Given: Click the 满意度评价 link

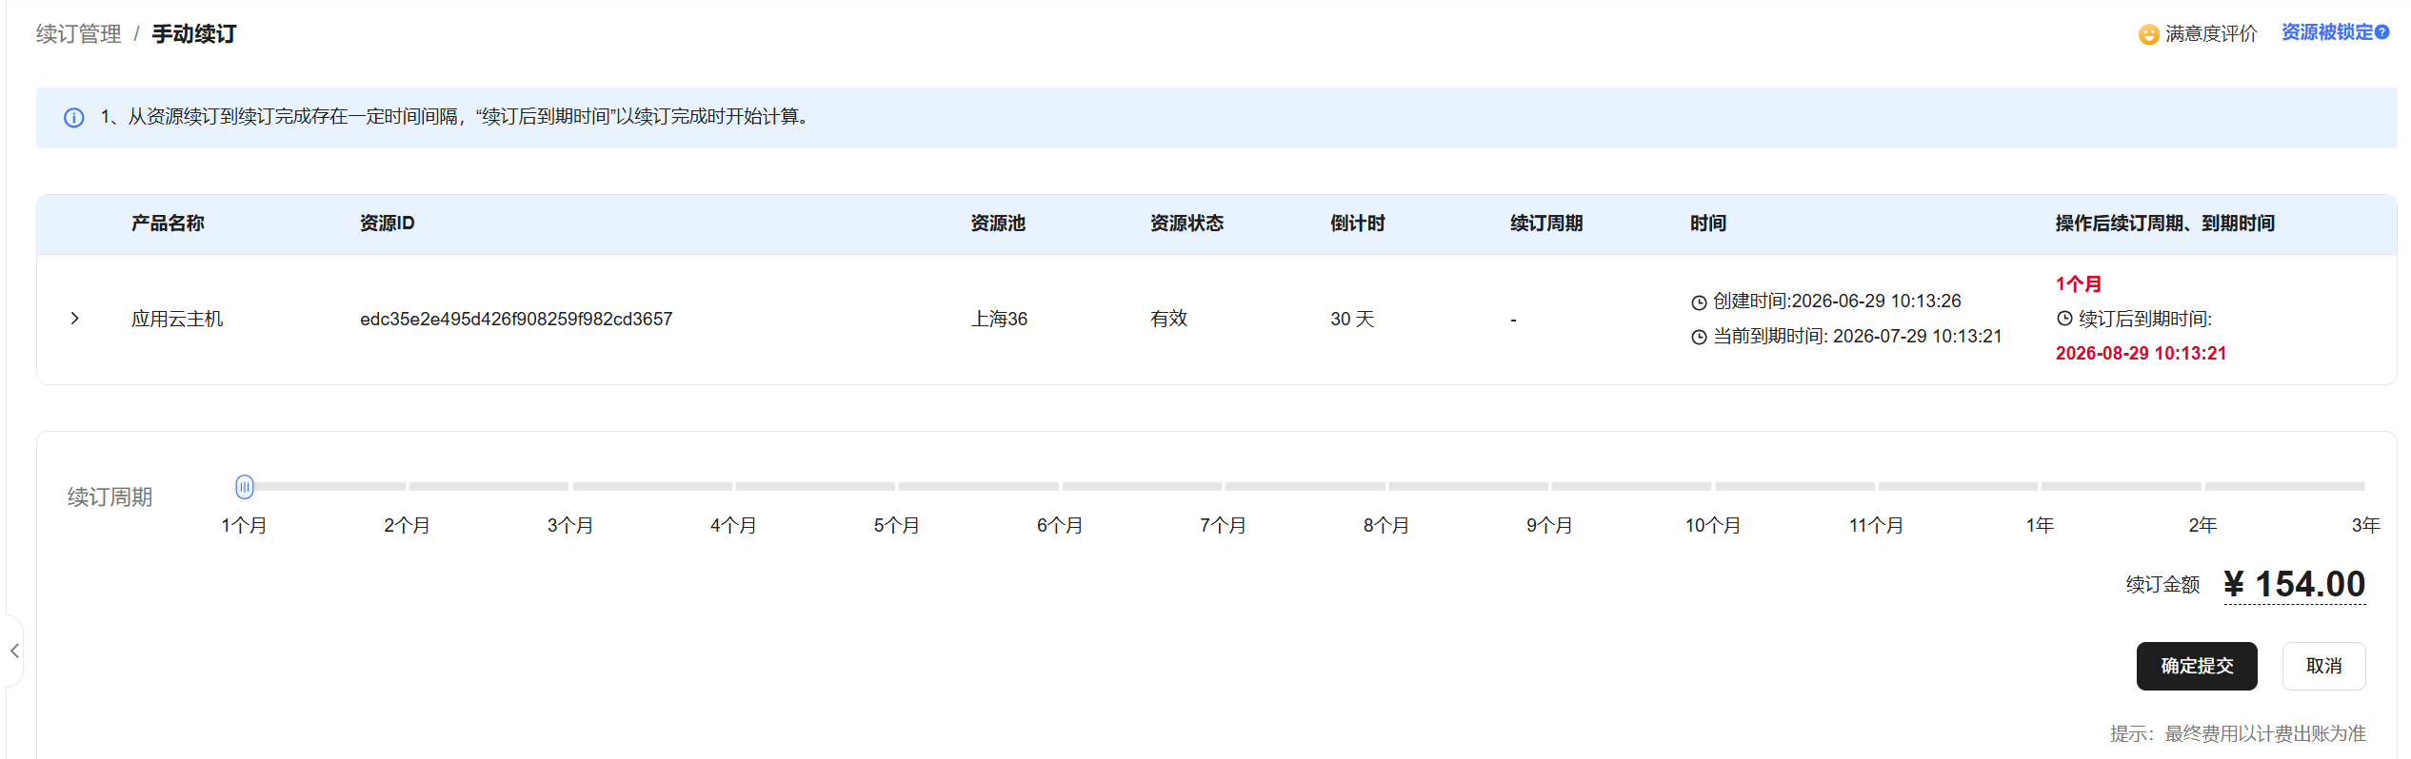Looking at the screenshot, I should (2211, 34).
